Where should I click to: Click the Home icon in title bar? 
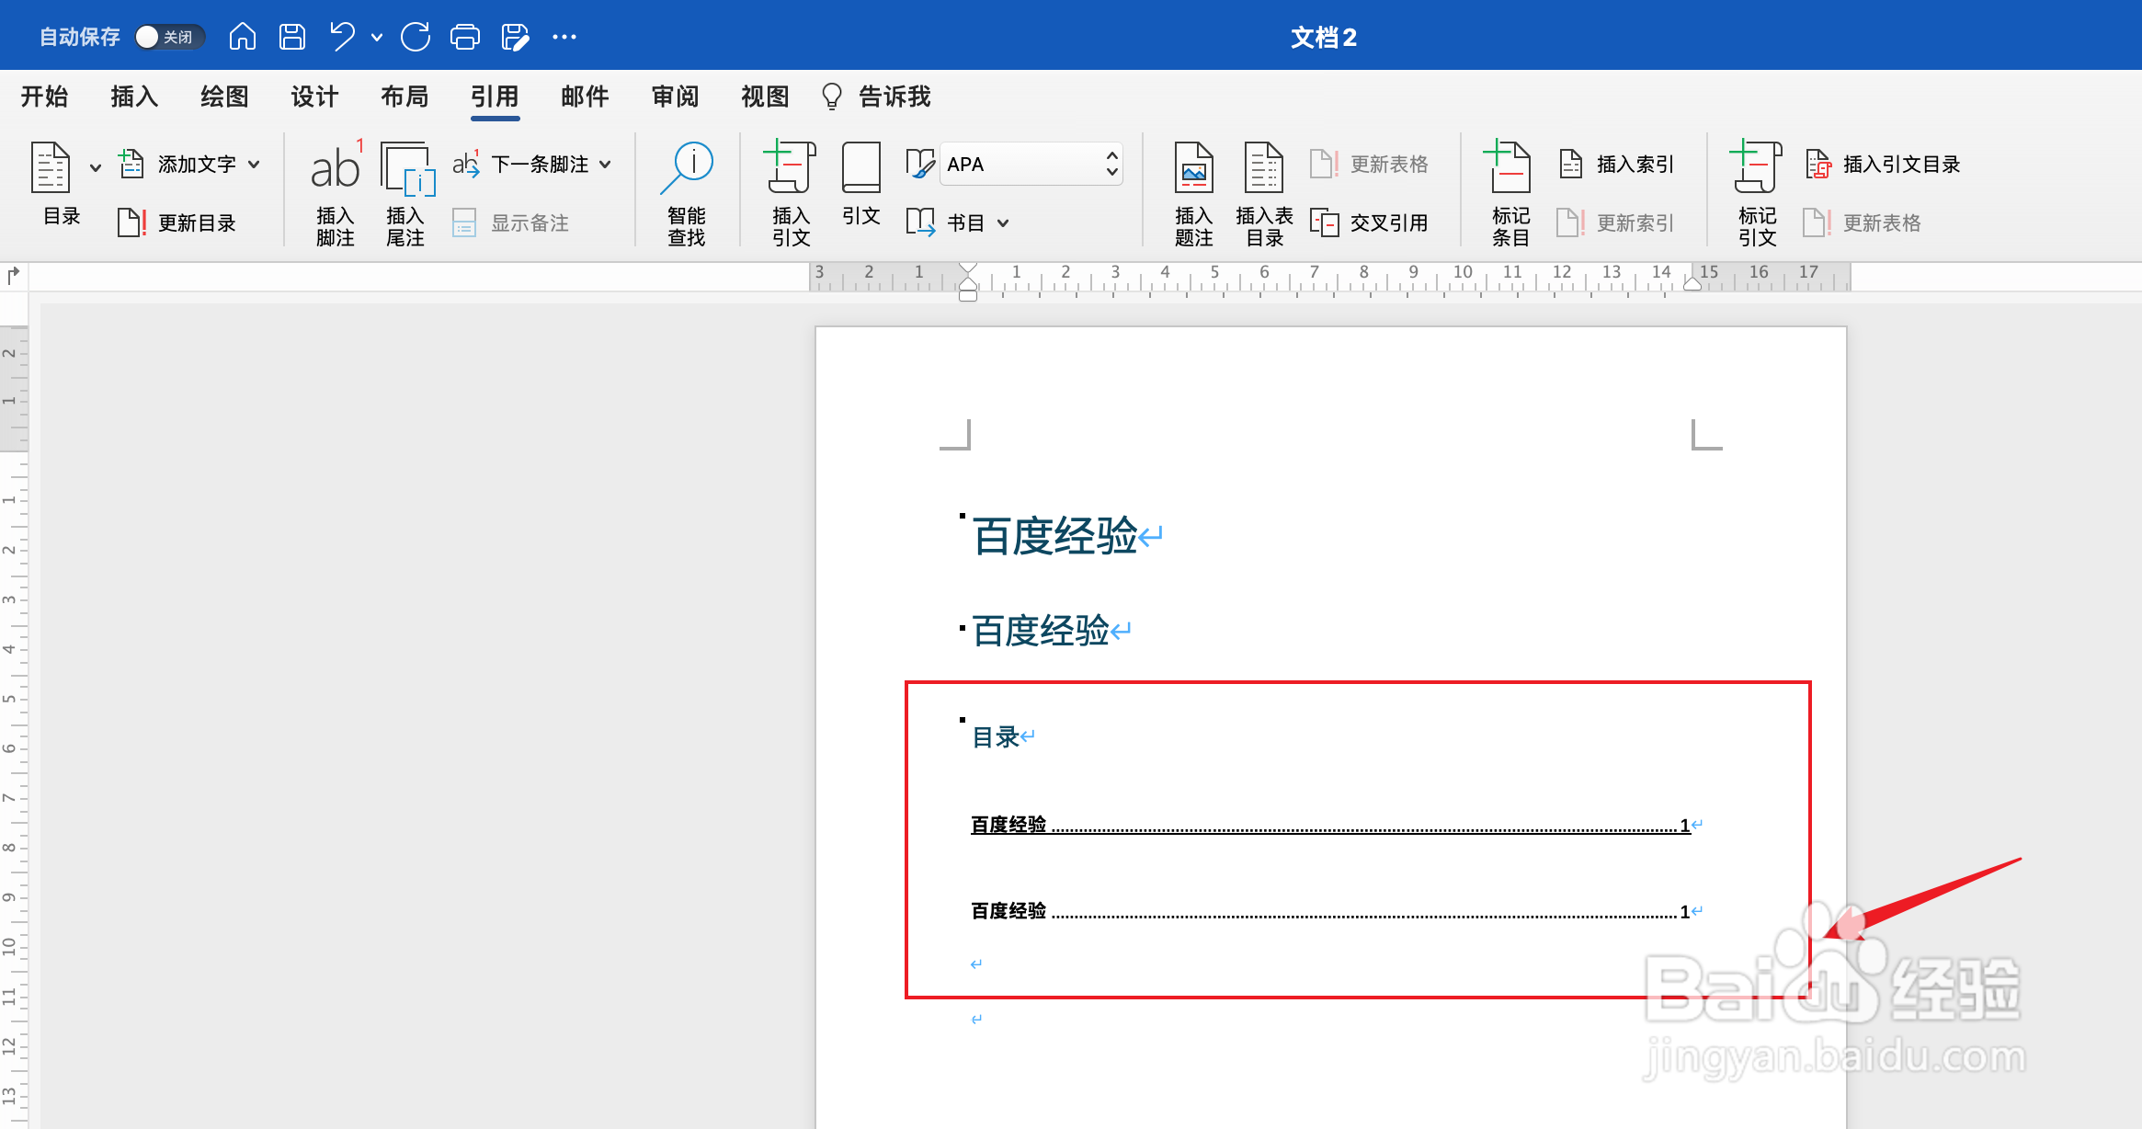243,37
